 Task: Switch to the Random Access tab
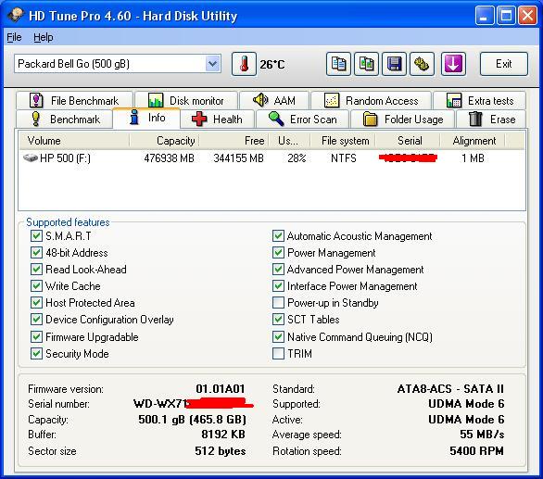pyautogui.click(x=372, y=101)
